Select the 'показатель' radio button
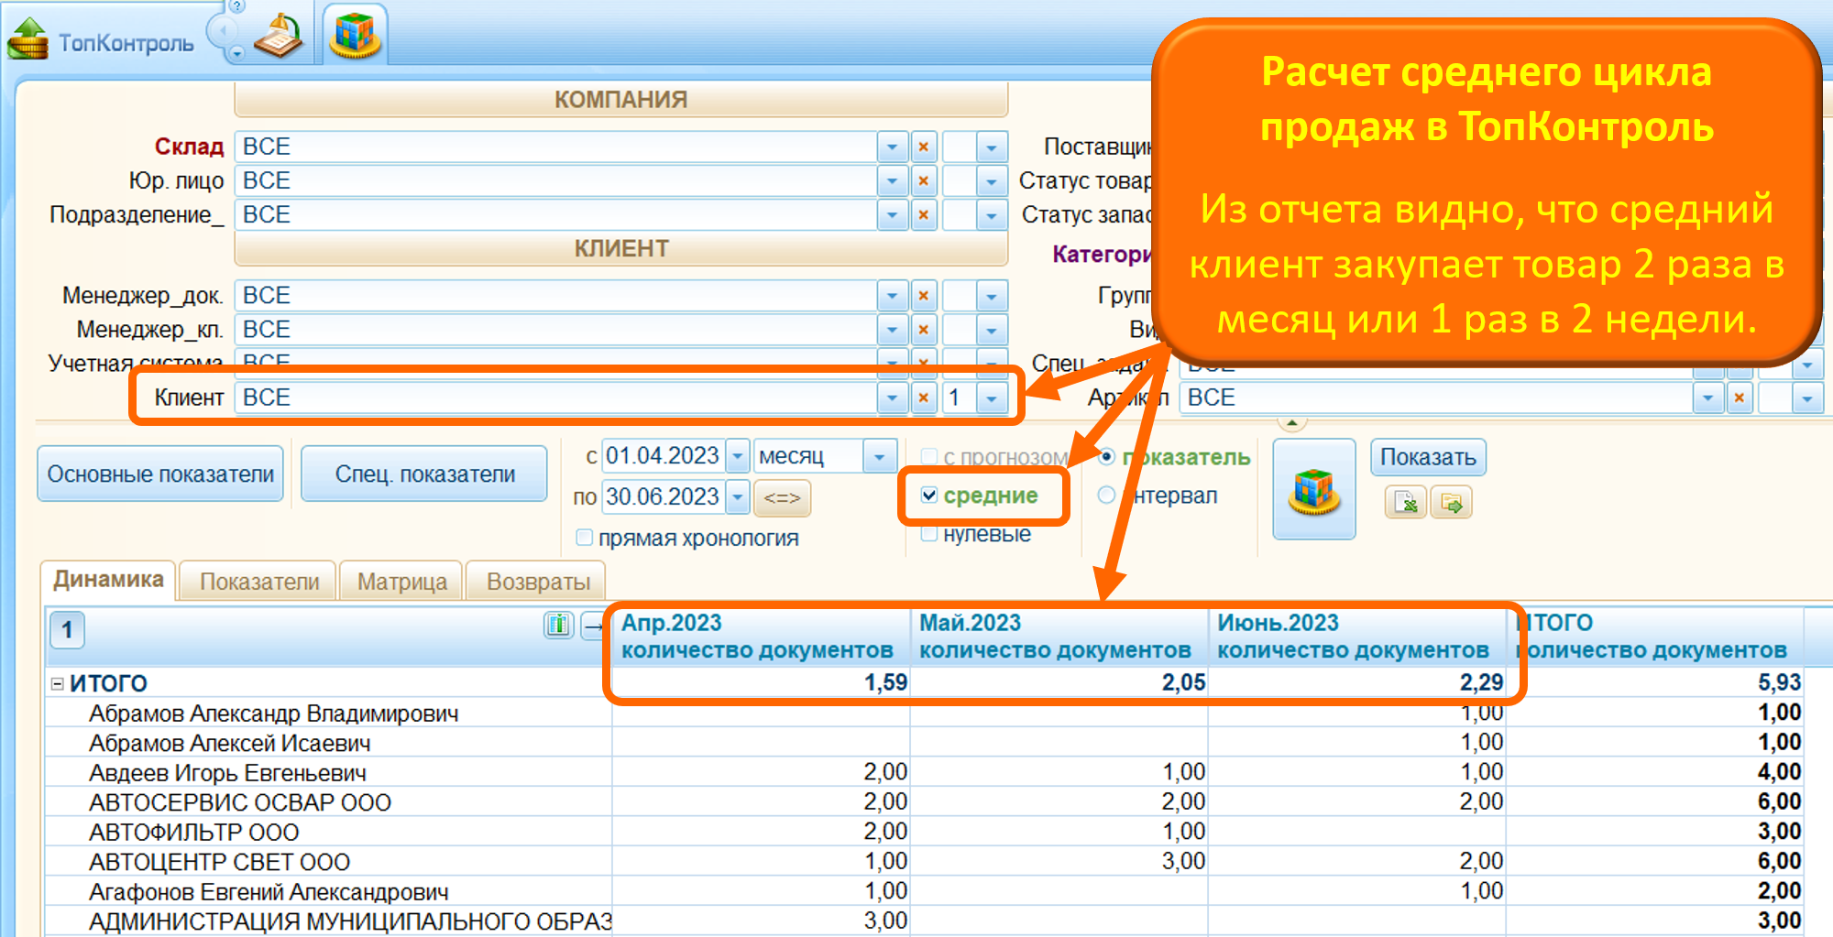Viewport: 1833px width, 937px height. tap(1106, 456)
